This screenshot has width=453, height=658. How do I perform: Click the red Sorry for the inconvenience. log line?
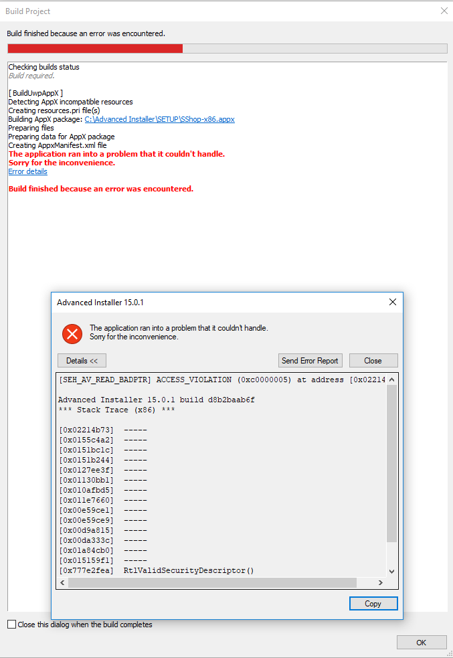62,163
